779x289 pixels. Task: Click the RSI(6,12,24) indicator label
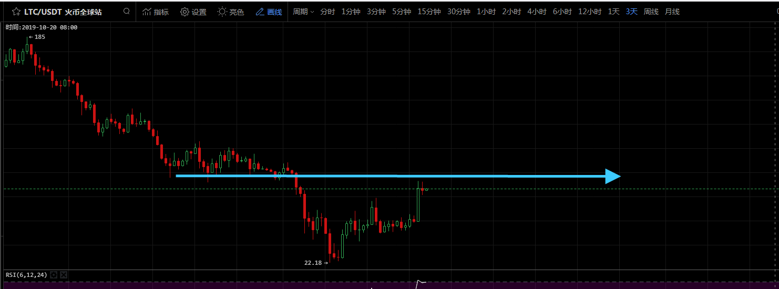pos(26,275)
